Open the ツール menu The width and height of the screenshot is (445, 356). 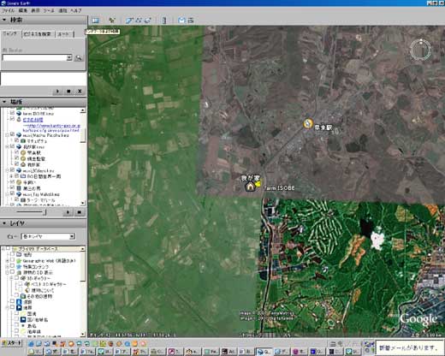click(x=49, y=10)
